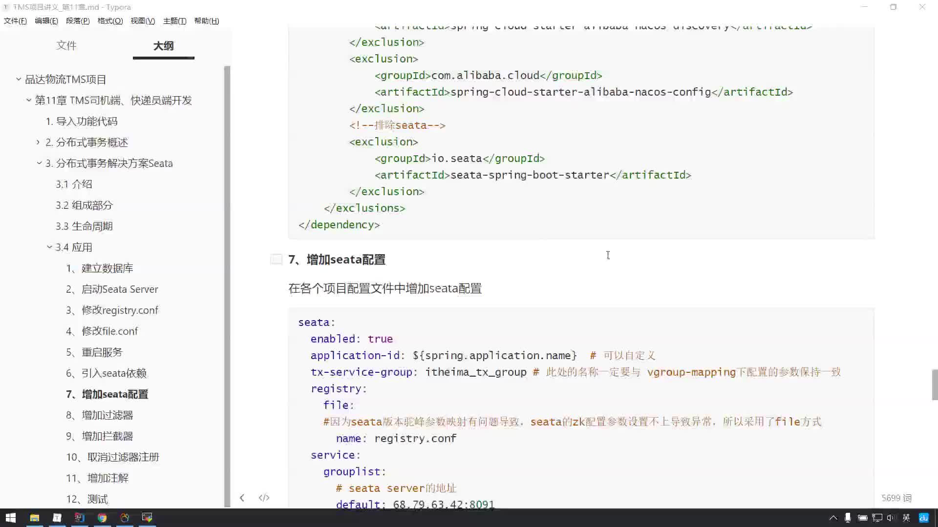Screen dimensions: 938x527
Task: Open IntelliJ IDEA from the taskbar
Action: [x=80, y=518]
